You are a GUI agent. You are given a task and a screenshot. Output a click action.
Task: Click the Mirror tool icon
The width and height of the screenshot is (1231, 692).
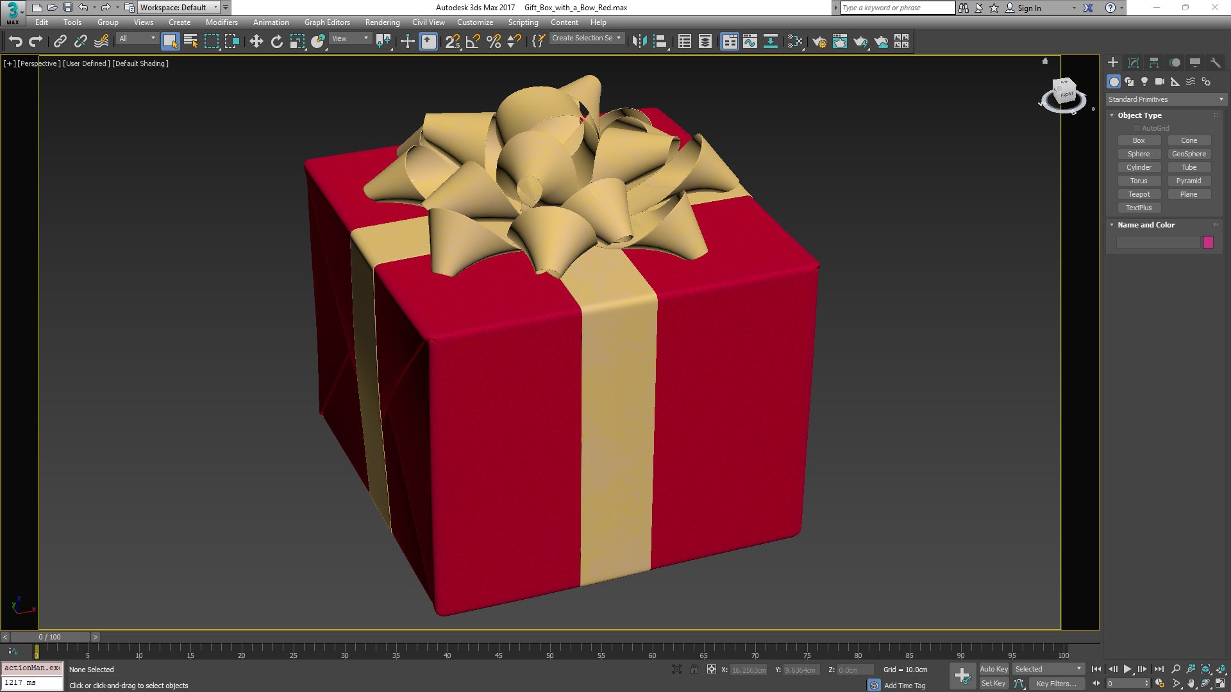[x=639, y=42]
